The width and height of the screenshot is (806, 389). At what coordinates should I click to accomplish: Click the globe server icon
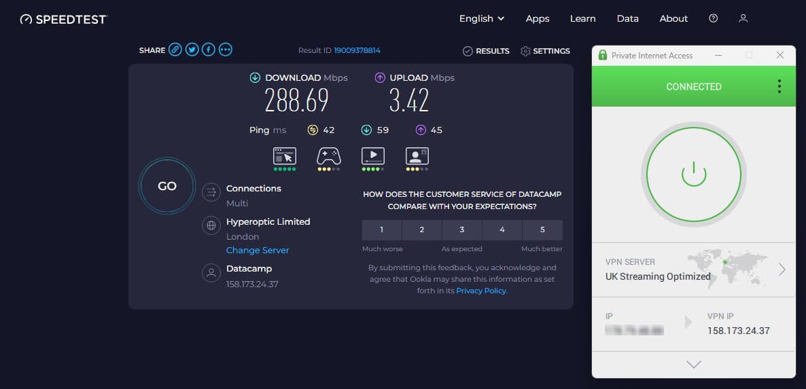[211, 226]
